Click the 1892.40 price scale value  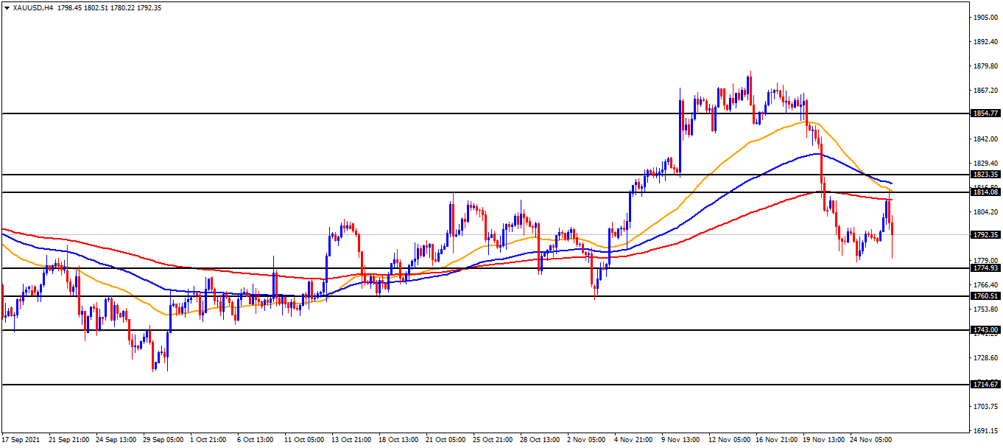click(x=985, y=42)
